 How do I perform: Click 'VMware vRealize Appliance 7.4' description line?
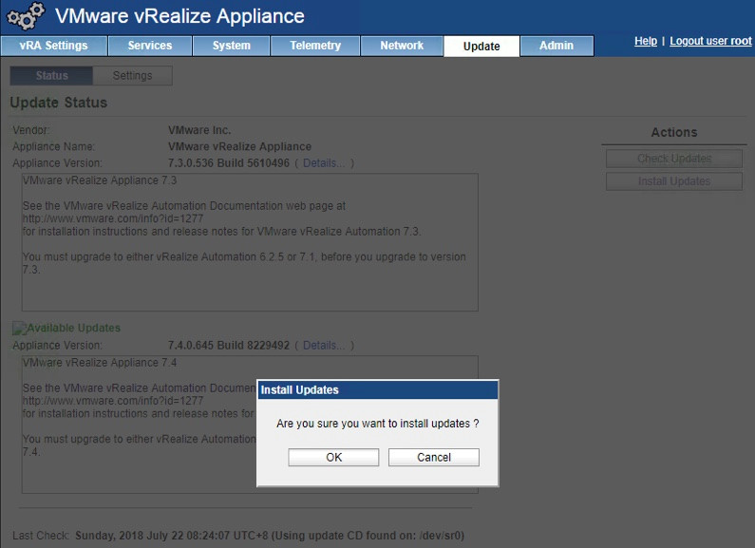click(100, 363)
